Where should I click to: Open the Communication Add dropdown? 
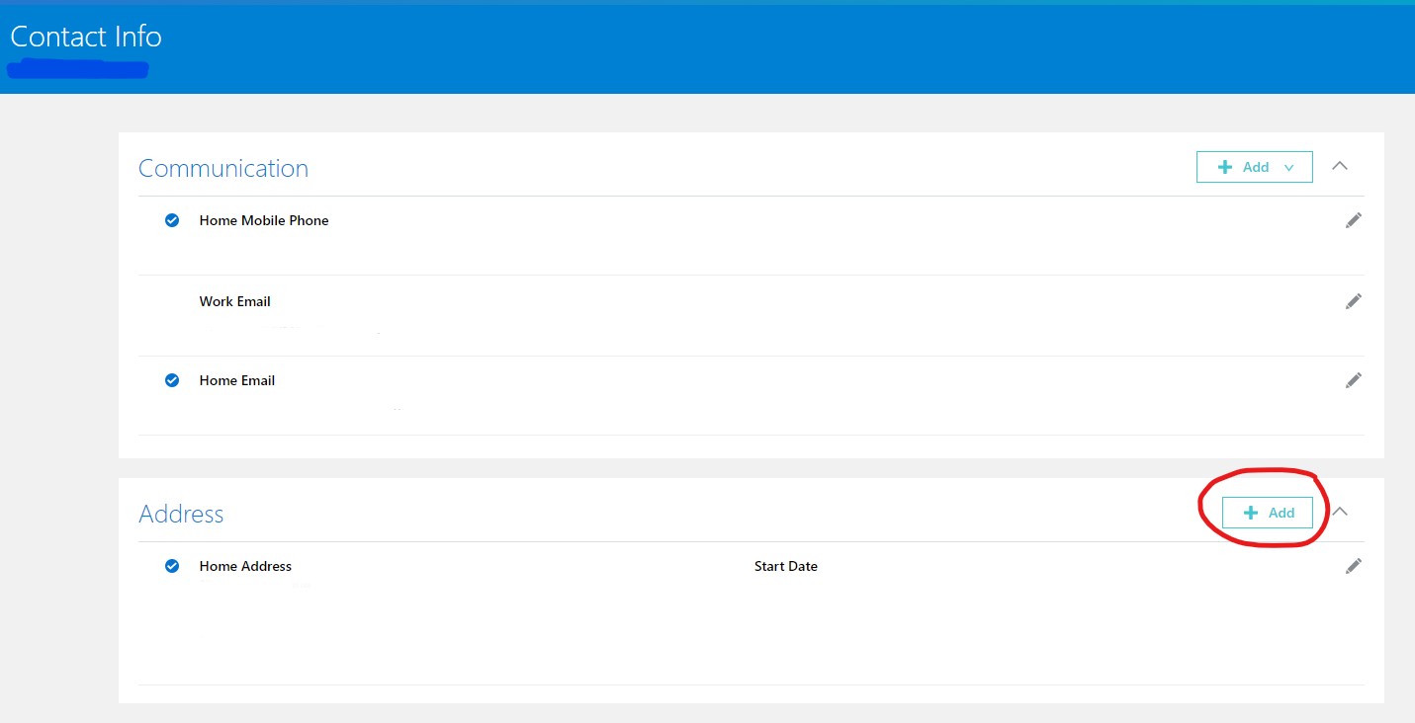(1254, 167)
